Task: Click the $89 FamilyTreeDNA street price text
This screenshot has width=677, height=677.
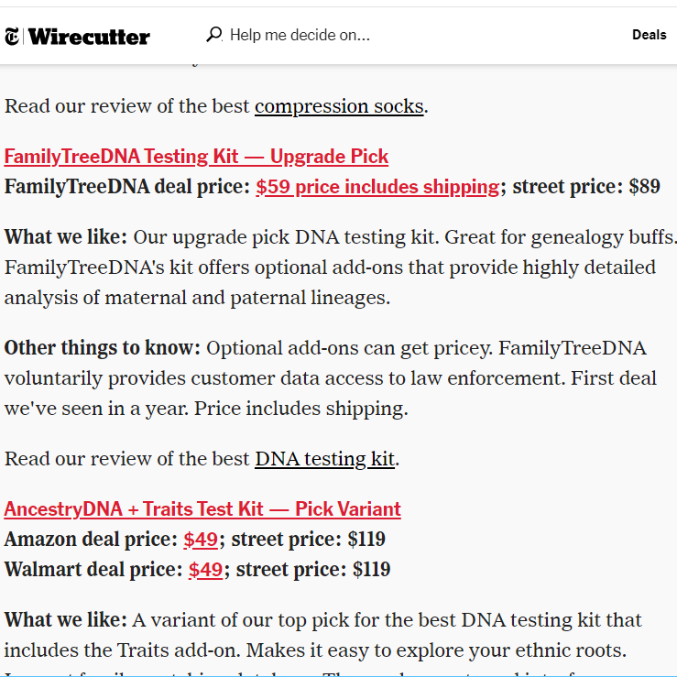Action: tap(644, 187)
